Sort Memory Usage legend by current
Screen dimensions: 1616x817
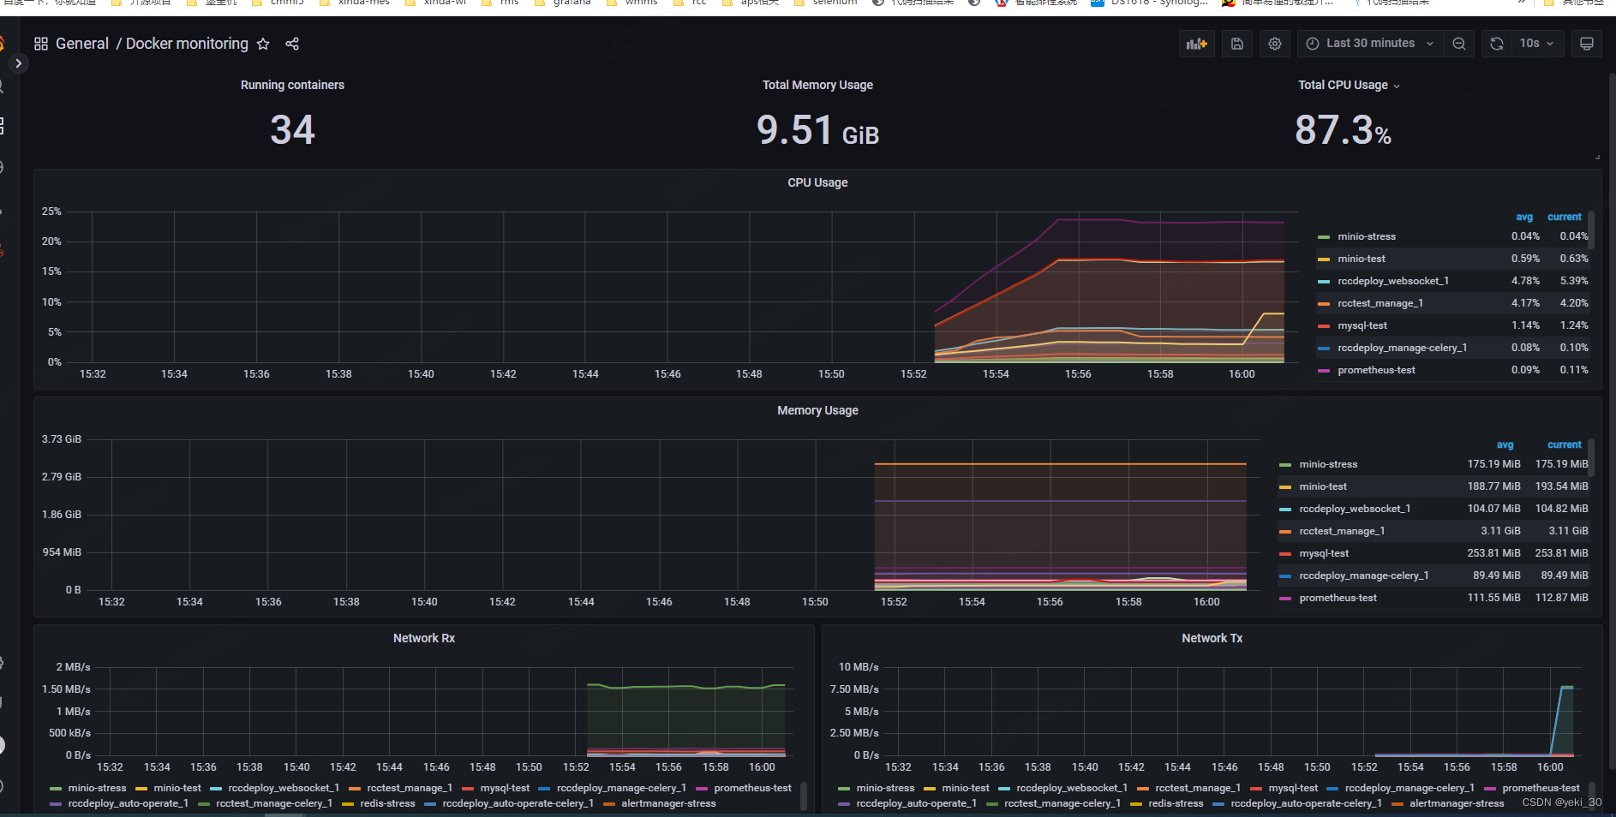point(1564,444)
